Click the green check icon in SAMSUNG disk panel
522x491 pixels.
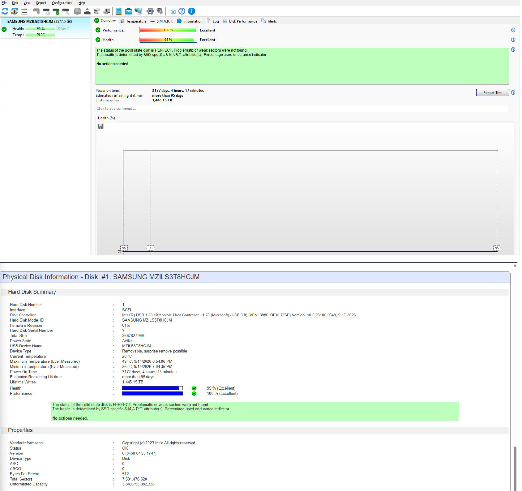(x=4, y=29)
